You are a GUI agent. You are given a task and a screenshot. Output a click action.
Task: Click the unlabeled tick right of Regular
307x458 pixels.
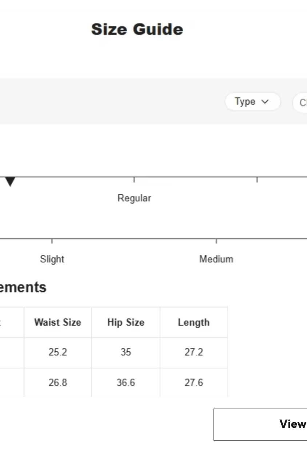(257, 180)
